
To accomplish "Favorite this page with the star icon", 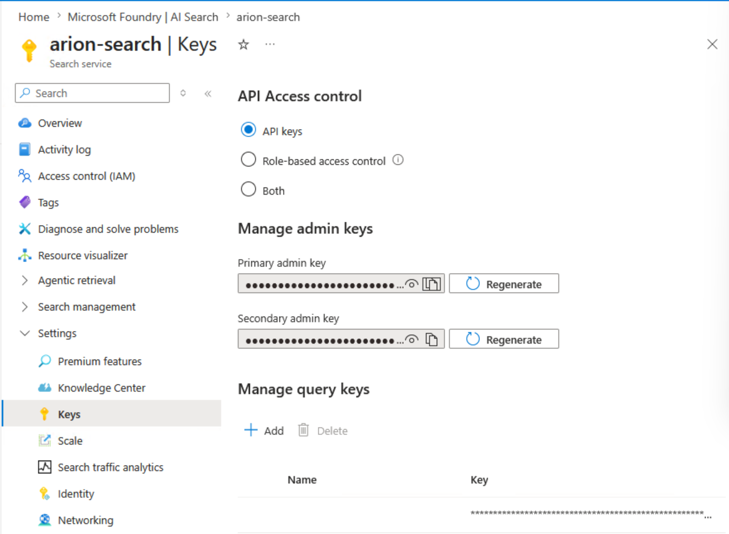I will click(244, 45).
